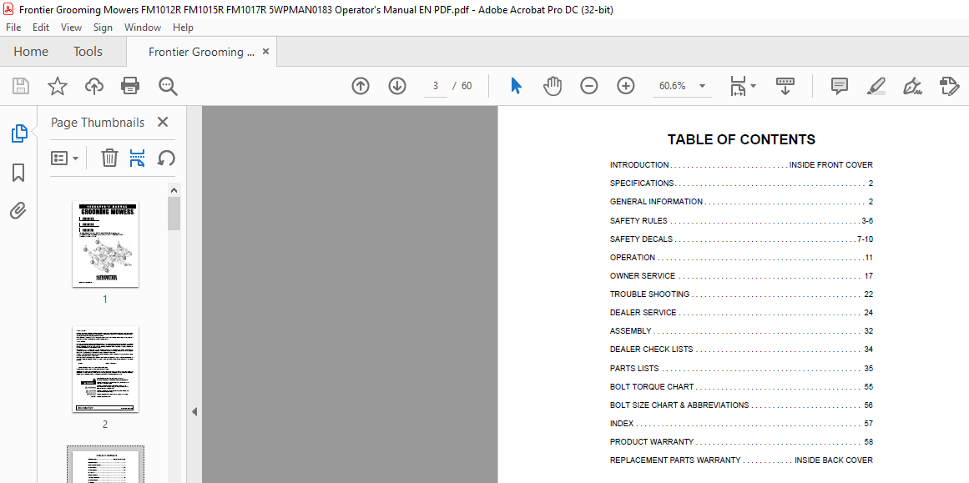Click the TABLE OF CONTENTS heading
This screenshot has height=483, width=969.
(x=741, y=139)
